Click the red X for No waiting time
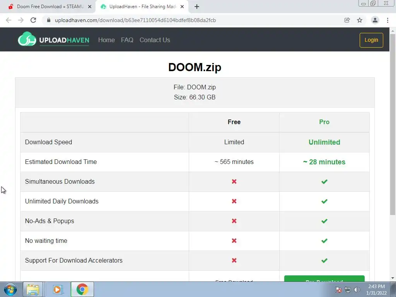Screen dimensions: 396x297 click(x=234, y=241)
